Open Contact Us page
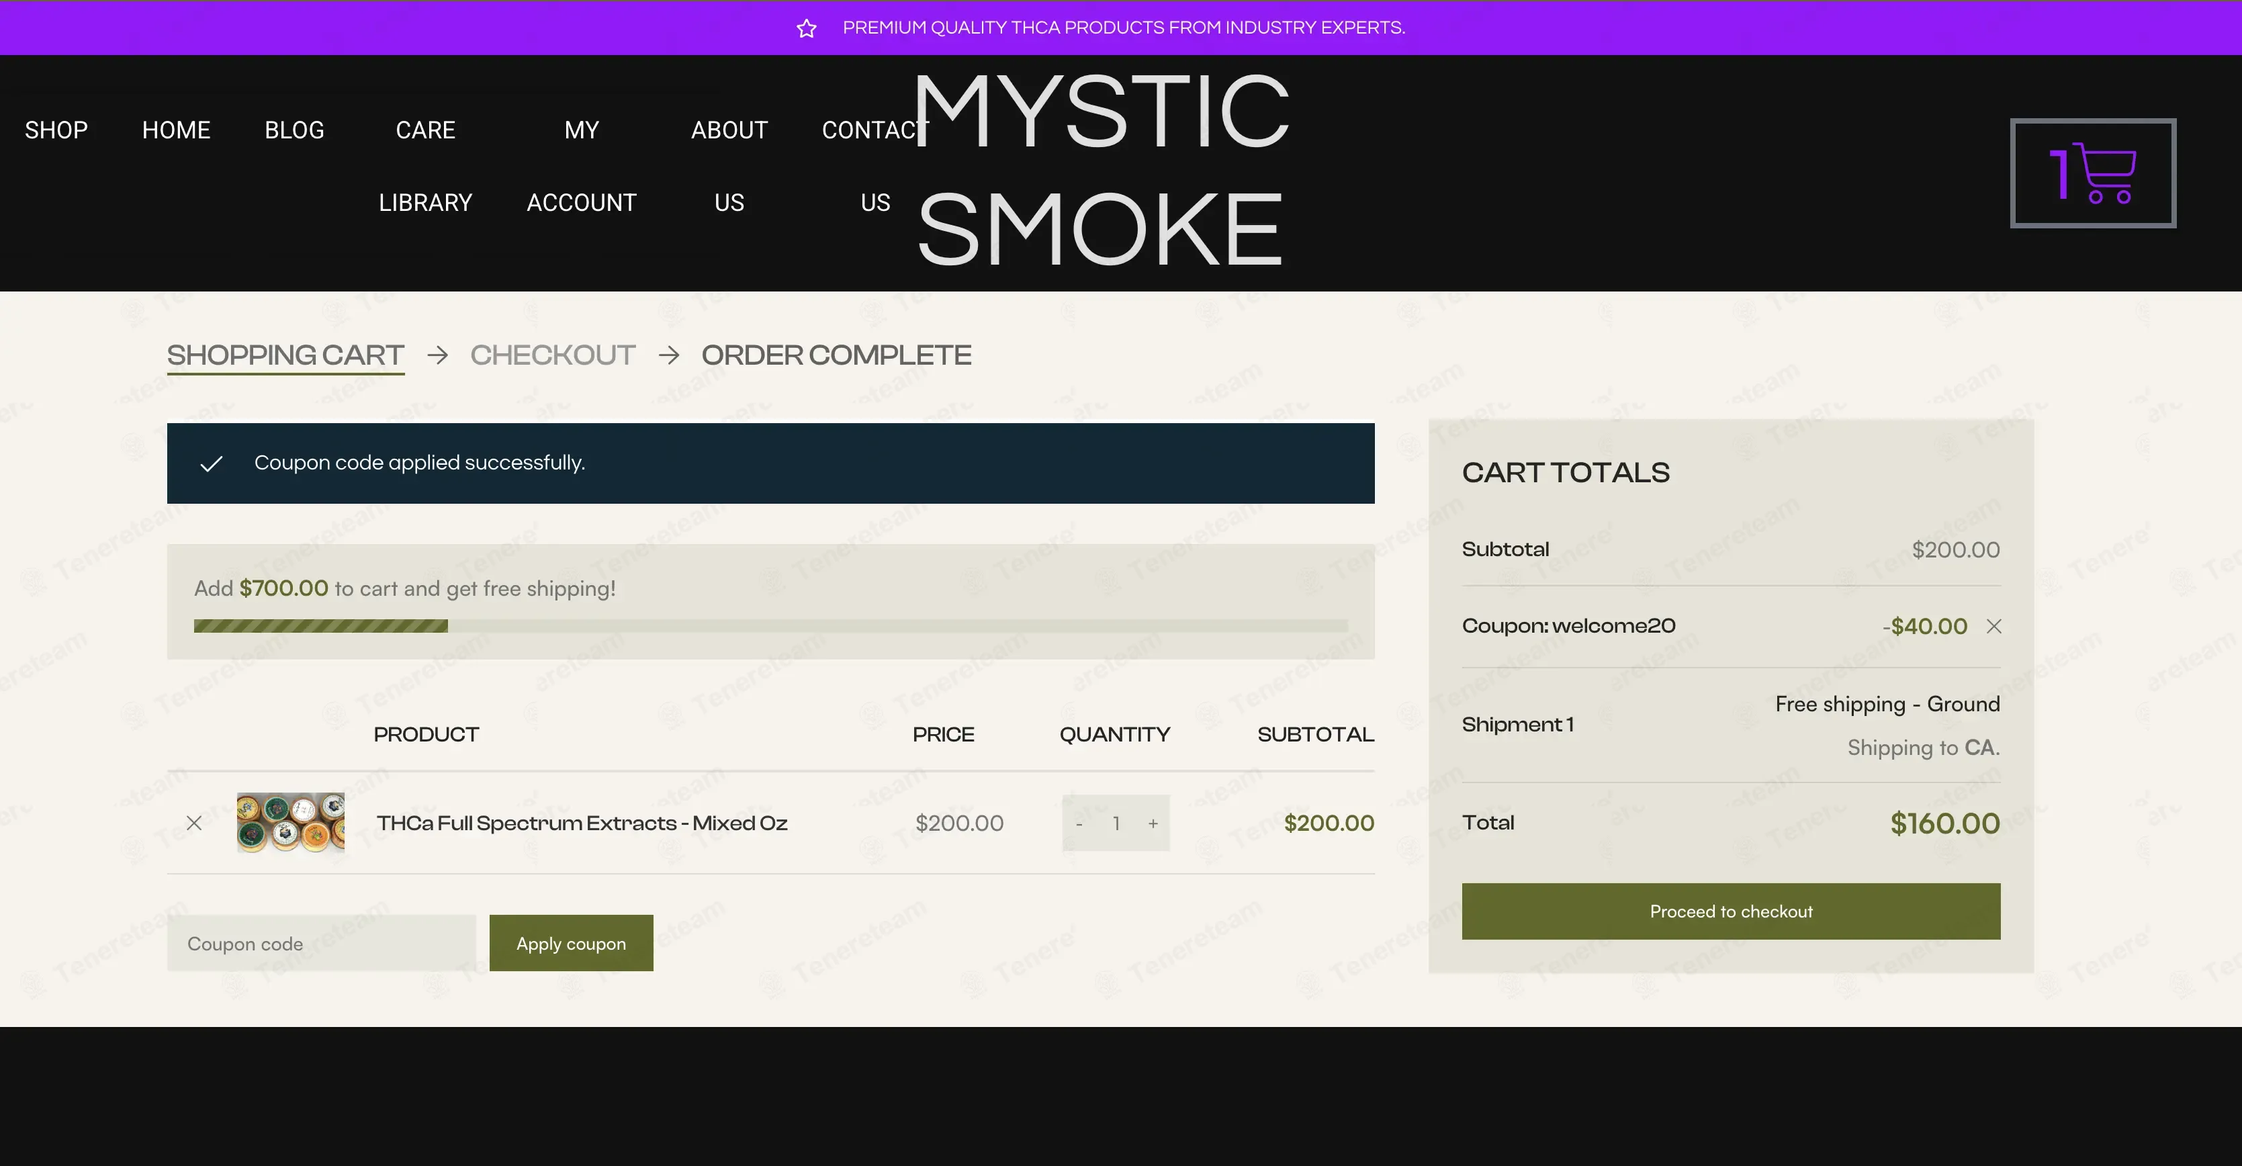The width and height of the screenshot is (2242, 1166). pos(876,166)
